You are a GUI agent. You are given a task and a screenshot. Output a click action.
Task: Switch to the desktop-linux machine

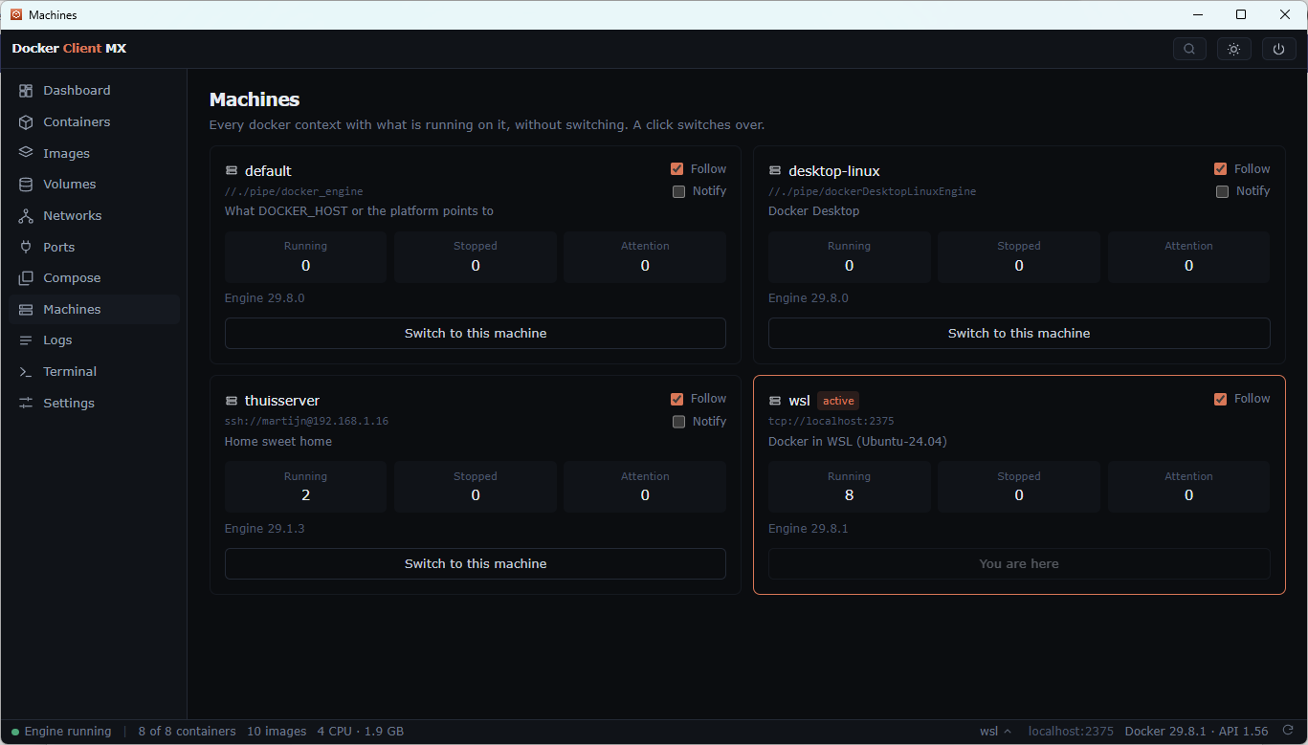[1019, 334]
